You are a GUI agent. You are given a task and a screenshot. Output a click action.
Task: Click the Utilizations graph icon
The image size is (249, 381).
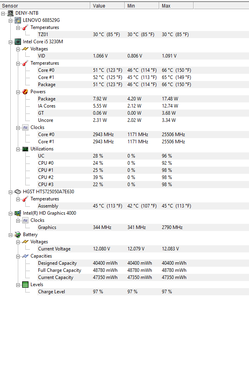[x=25, y=149]
